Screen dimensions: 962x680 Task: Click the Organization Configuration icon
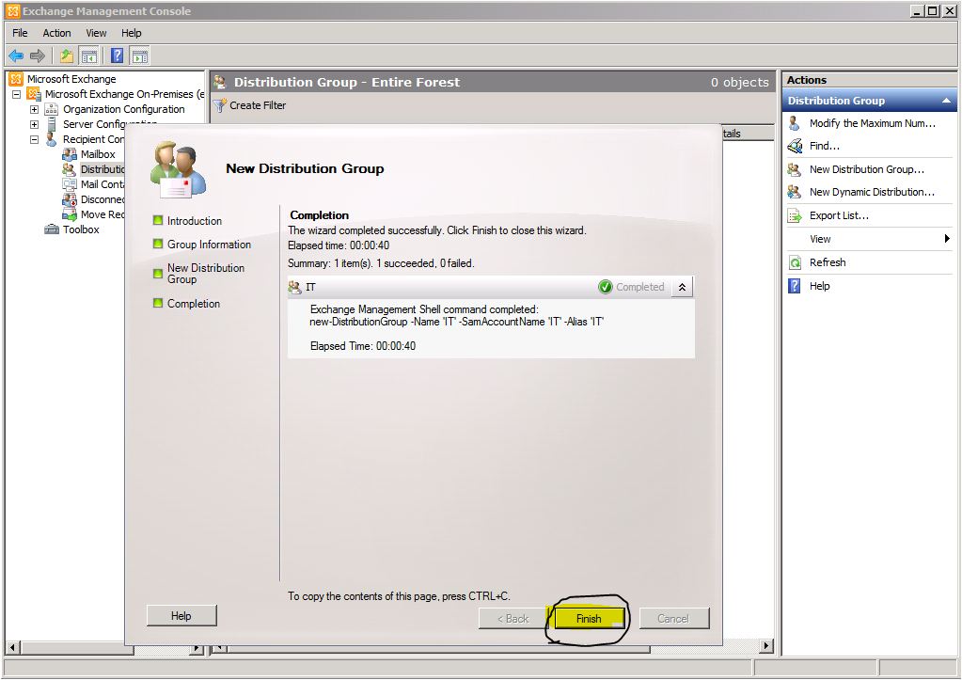click(x=52, y=109)
